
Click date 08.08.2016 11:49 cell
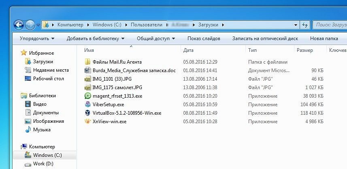click(x=200, y=113)
